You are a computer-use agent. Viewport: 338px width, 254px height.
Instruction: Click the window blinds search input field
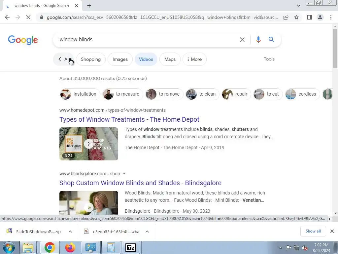pyautogui.click(x=147, y=40)
